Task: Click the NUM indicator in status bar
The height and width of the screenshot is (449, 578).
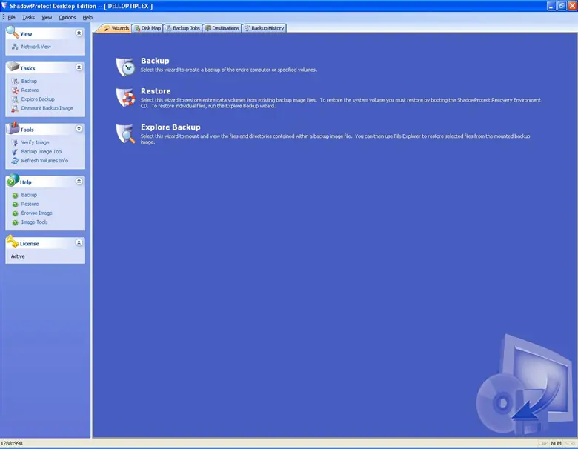Action: click(557, 444)
